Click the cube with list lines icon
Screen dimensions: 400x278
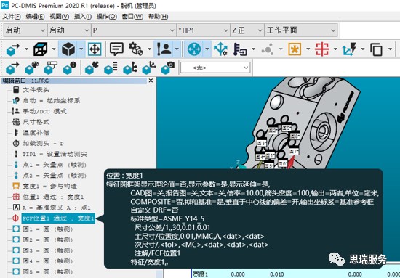tap(111, 68)
